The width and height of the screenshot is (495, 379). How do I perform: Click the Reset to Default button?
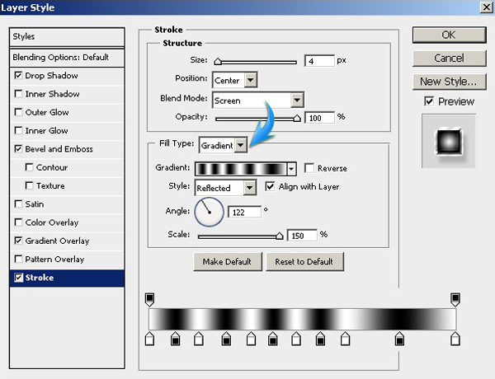304,262
